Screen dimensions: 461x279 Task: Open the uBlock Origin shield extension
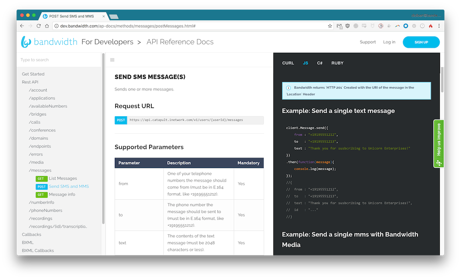348,26
